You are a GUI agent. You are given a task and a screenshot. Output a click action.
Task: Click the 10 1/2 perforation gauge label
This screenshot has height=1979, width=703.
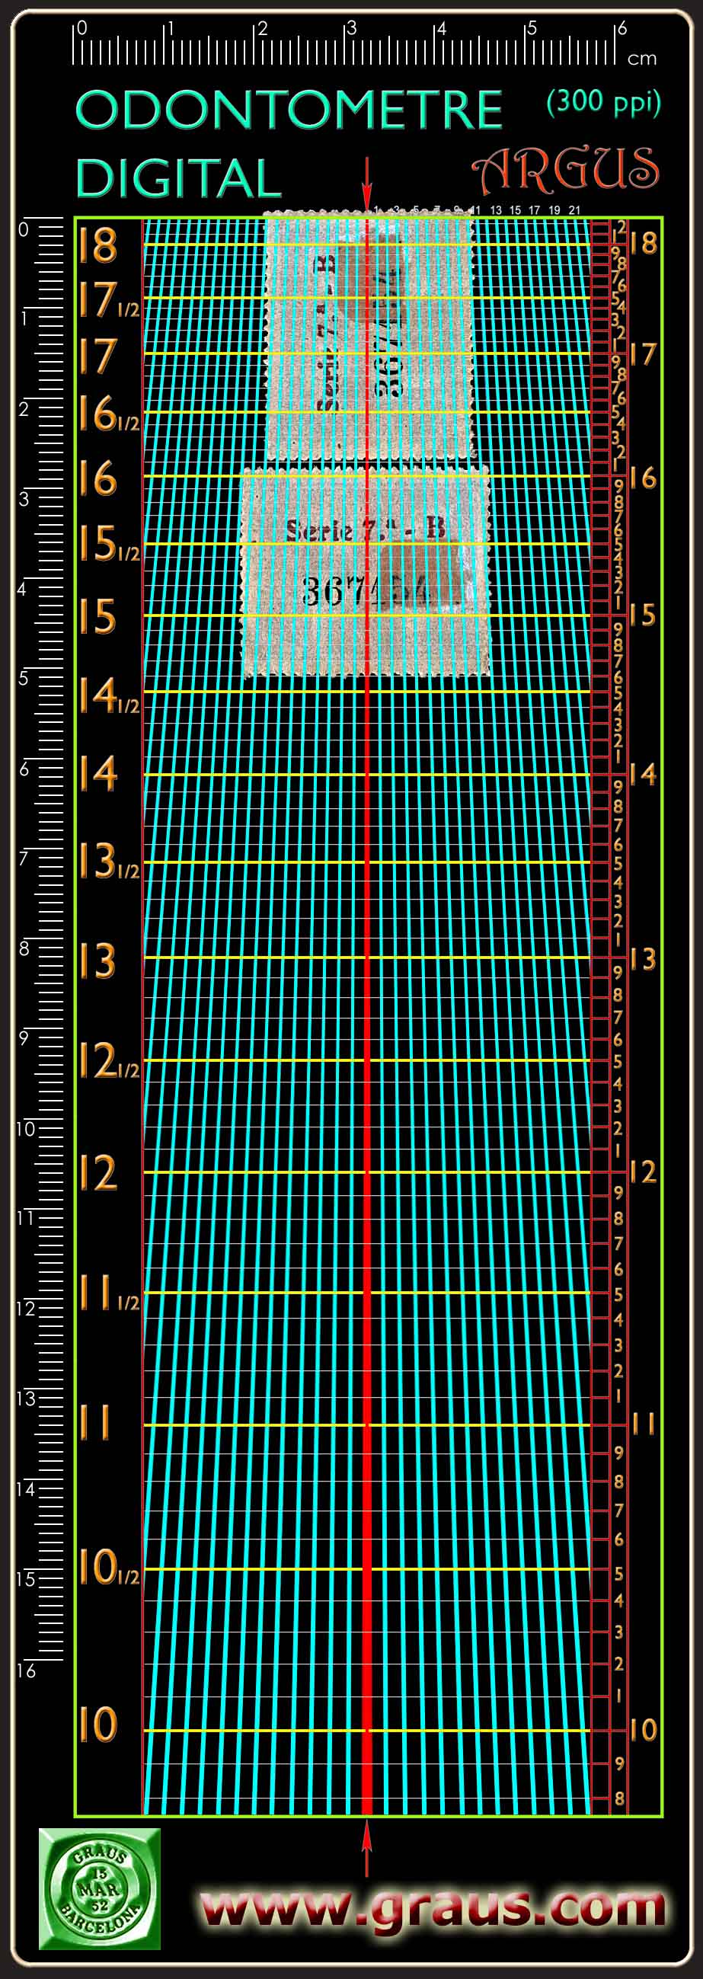(109, 1567)
